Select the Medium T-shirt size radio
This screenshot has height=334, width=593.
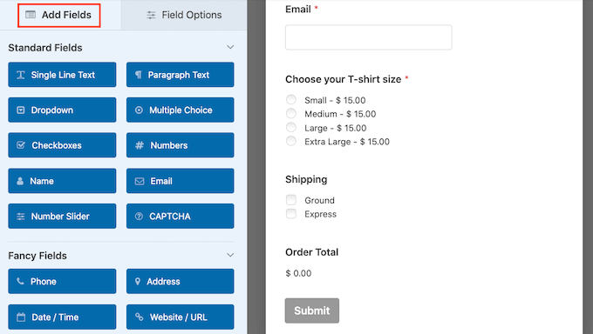click(290, 113)
